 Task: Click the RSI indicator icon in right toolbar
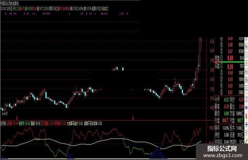[246, 108]
